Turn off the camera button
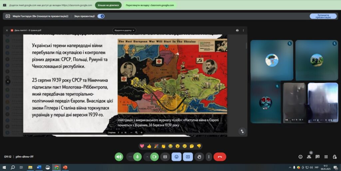Screen dimensions: 341x171 tap(155, 157)
